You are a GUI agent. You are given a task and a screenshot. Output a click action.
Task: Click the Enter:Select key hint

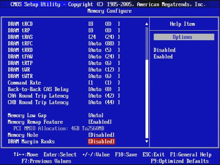point(60,155)
